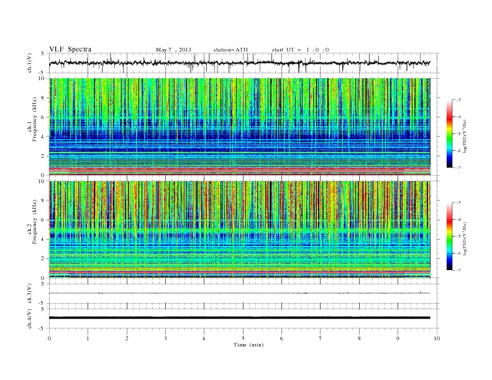Click the "5" tick on ch.3(V) axis
This screenshot has width=492, height=380.
[x=42, y=284]
